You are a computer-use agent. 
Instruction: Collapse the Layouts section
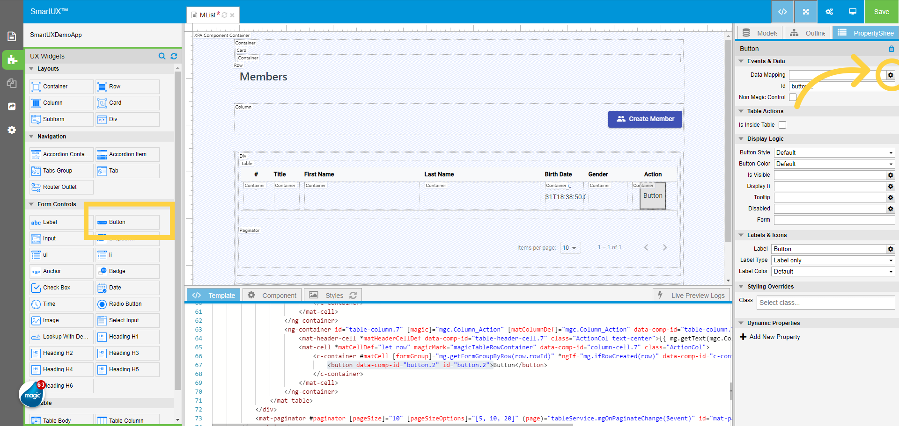point(32,69)
